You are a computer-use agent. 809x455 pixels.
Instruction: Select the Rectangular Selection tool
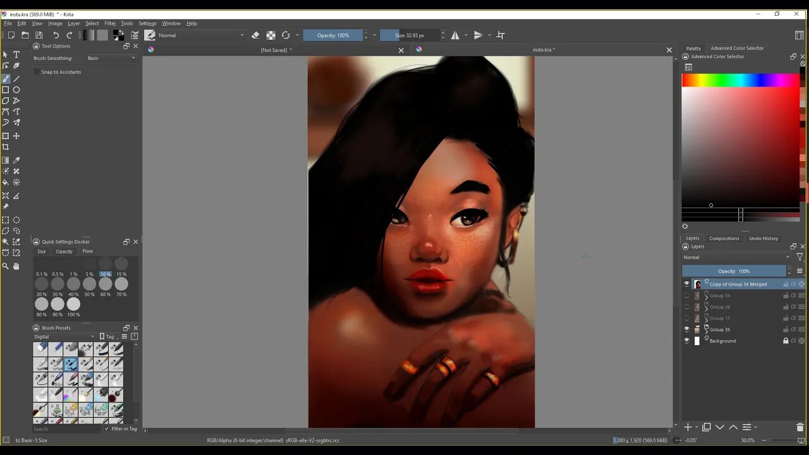tap(6, 220)
